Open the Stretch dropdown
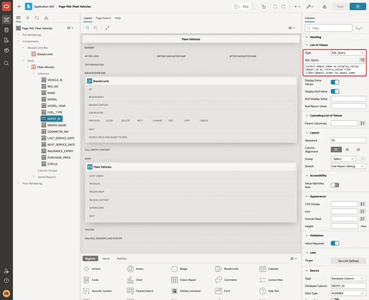 coord(348,166)
